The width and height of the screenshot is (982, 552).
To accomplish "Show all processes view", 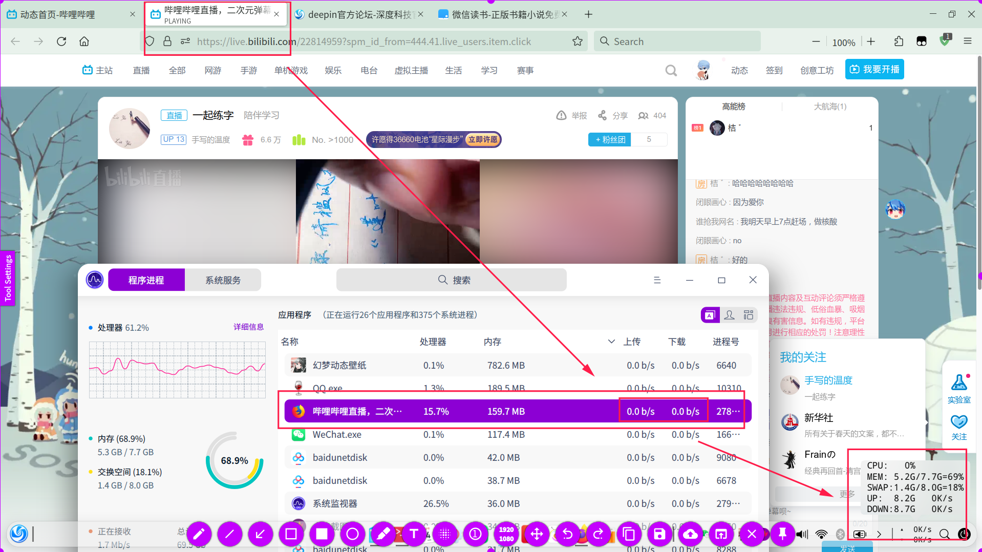I will point(749,315).
